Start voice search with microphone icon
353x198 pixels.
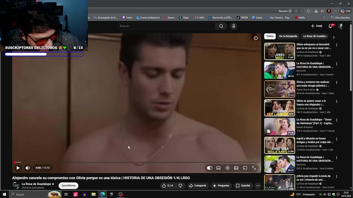pyautogui.click(x=234, y=26)
